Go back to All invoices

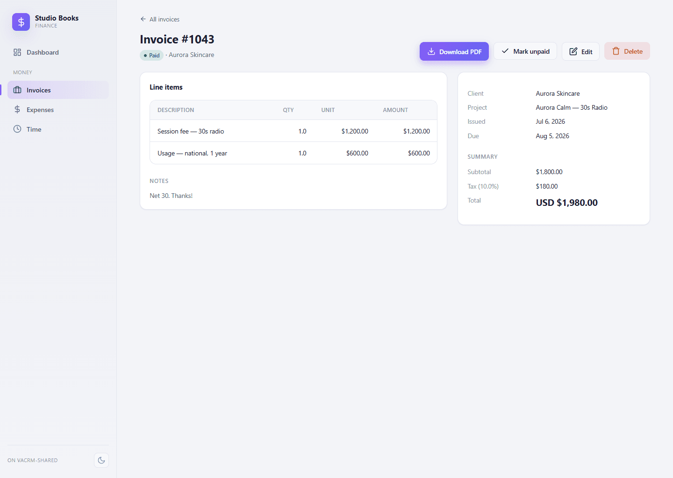point(160,19)
